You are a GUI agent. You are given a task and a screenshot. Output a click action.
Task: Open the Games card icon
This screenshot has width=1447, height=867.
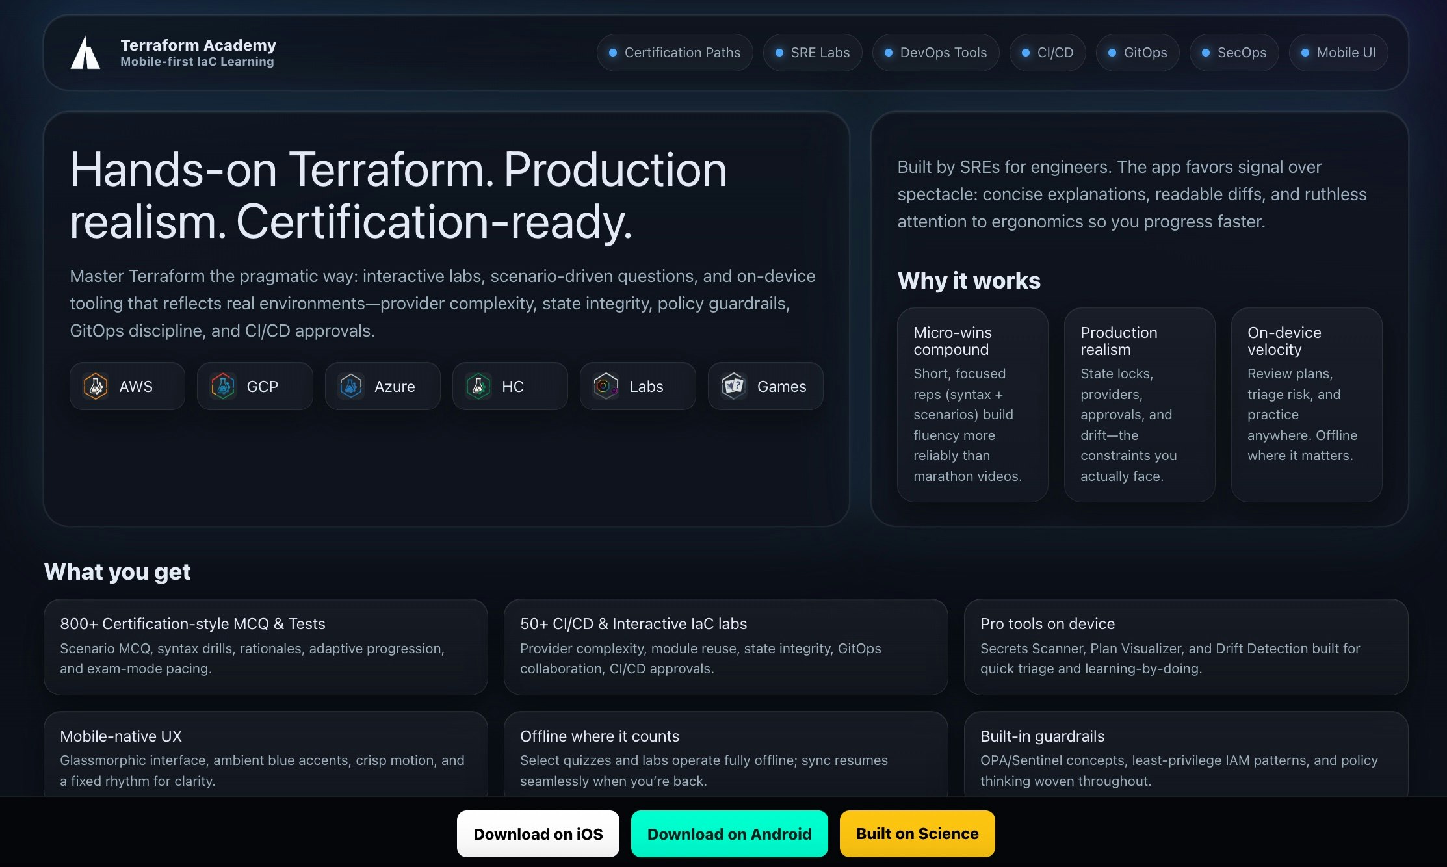735,386
